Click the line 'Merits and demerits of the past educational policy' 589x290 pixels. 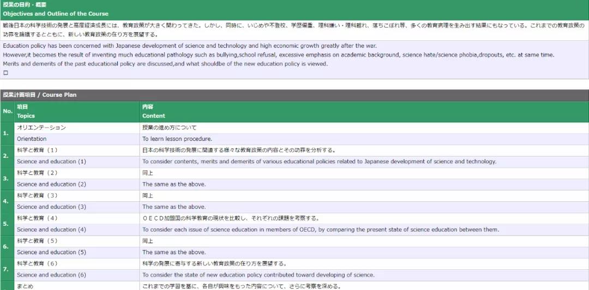[165, 64]
